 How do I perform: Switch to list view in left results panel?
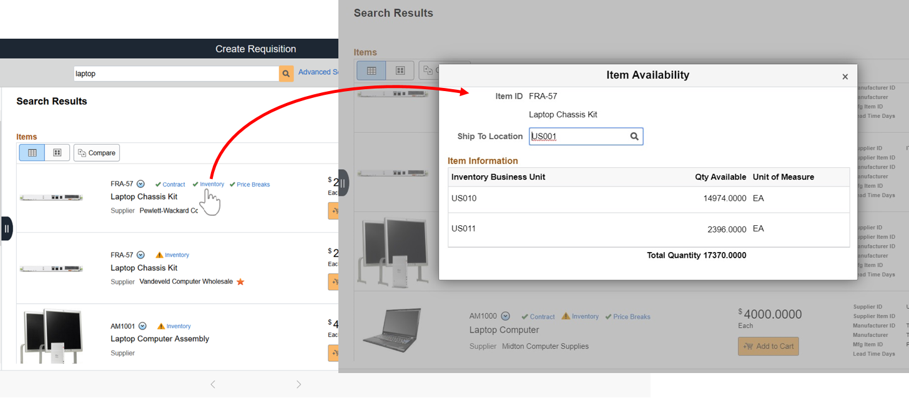(x=32, y=153)
